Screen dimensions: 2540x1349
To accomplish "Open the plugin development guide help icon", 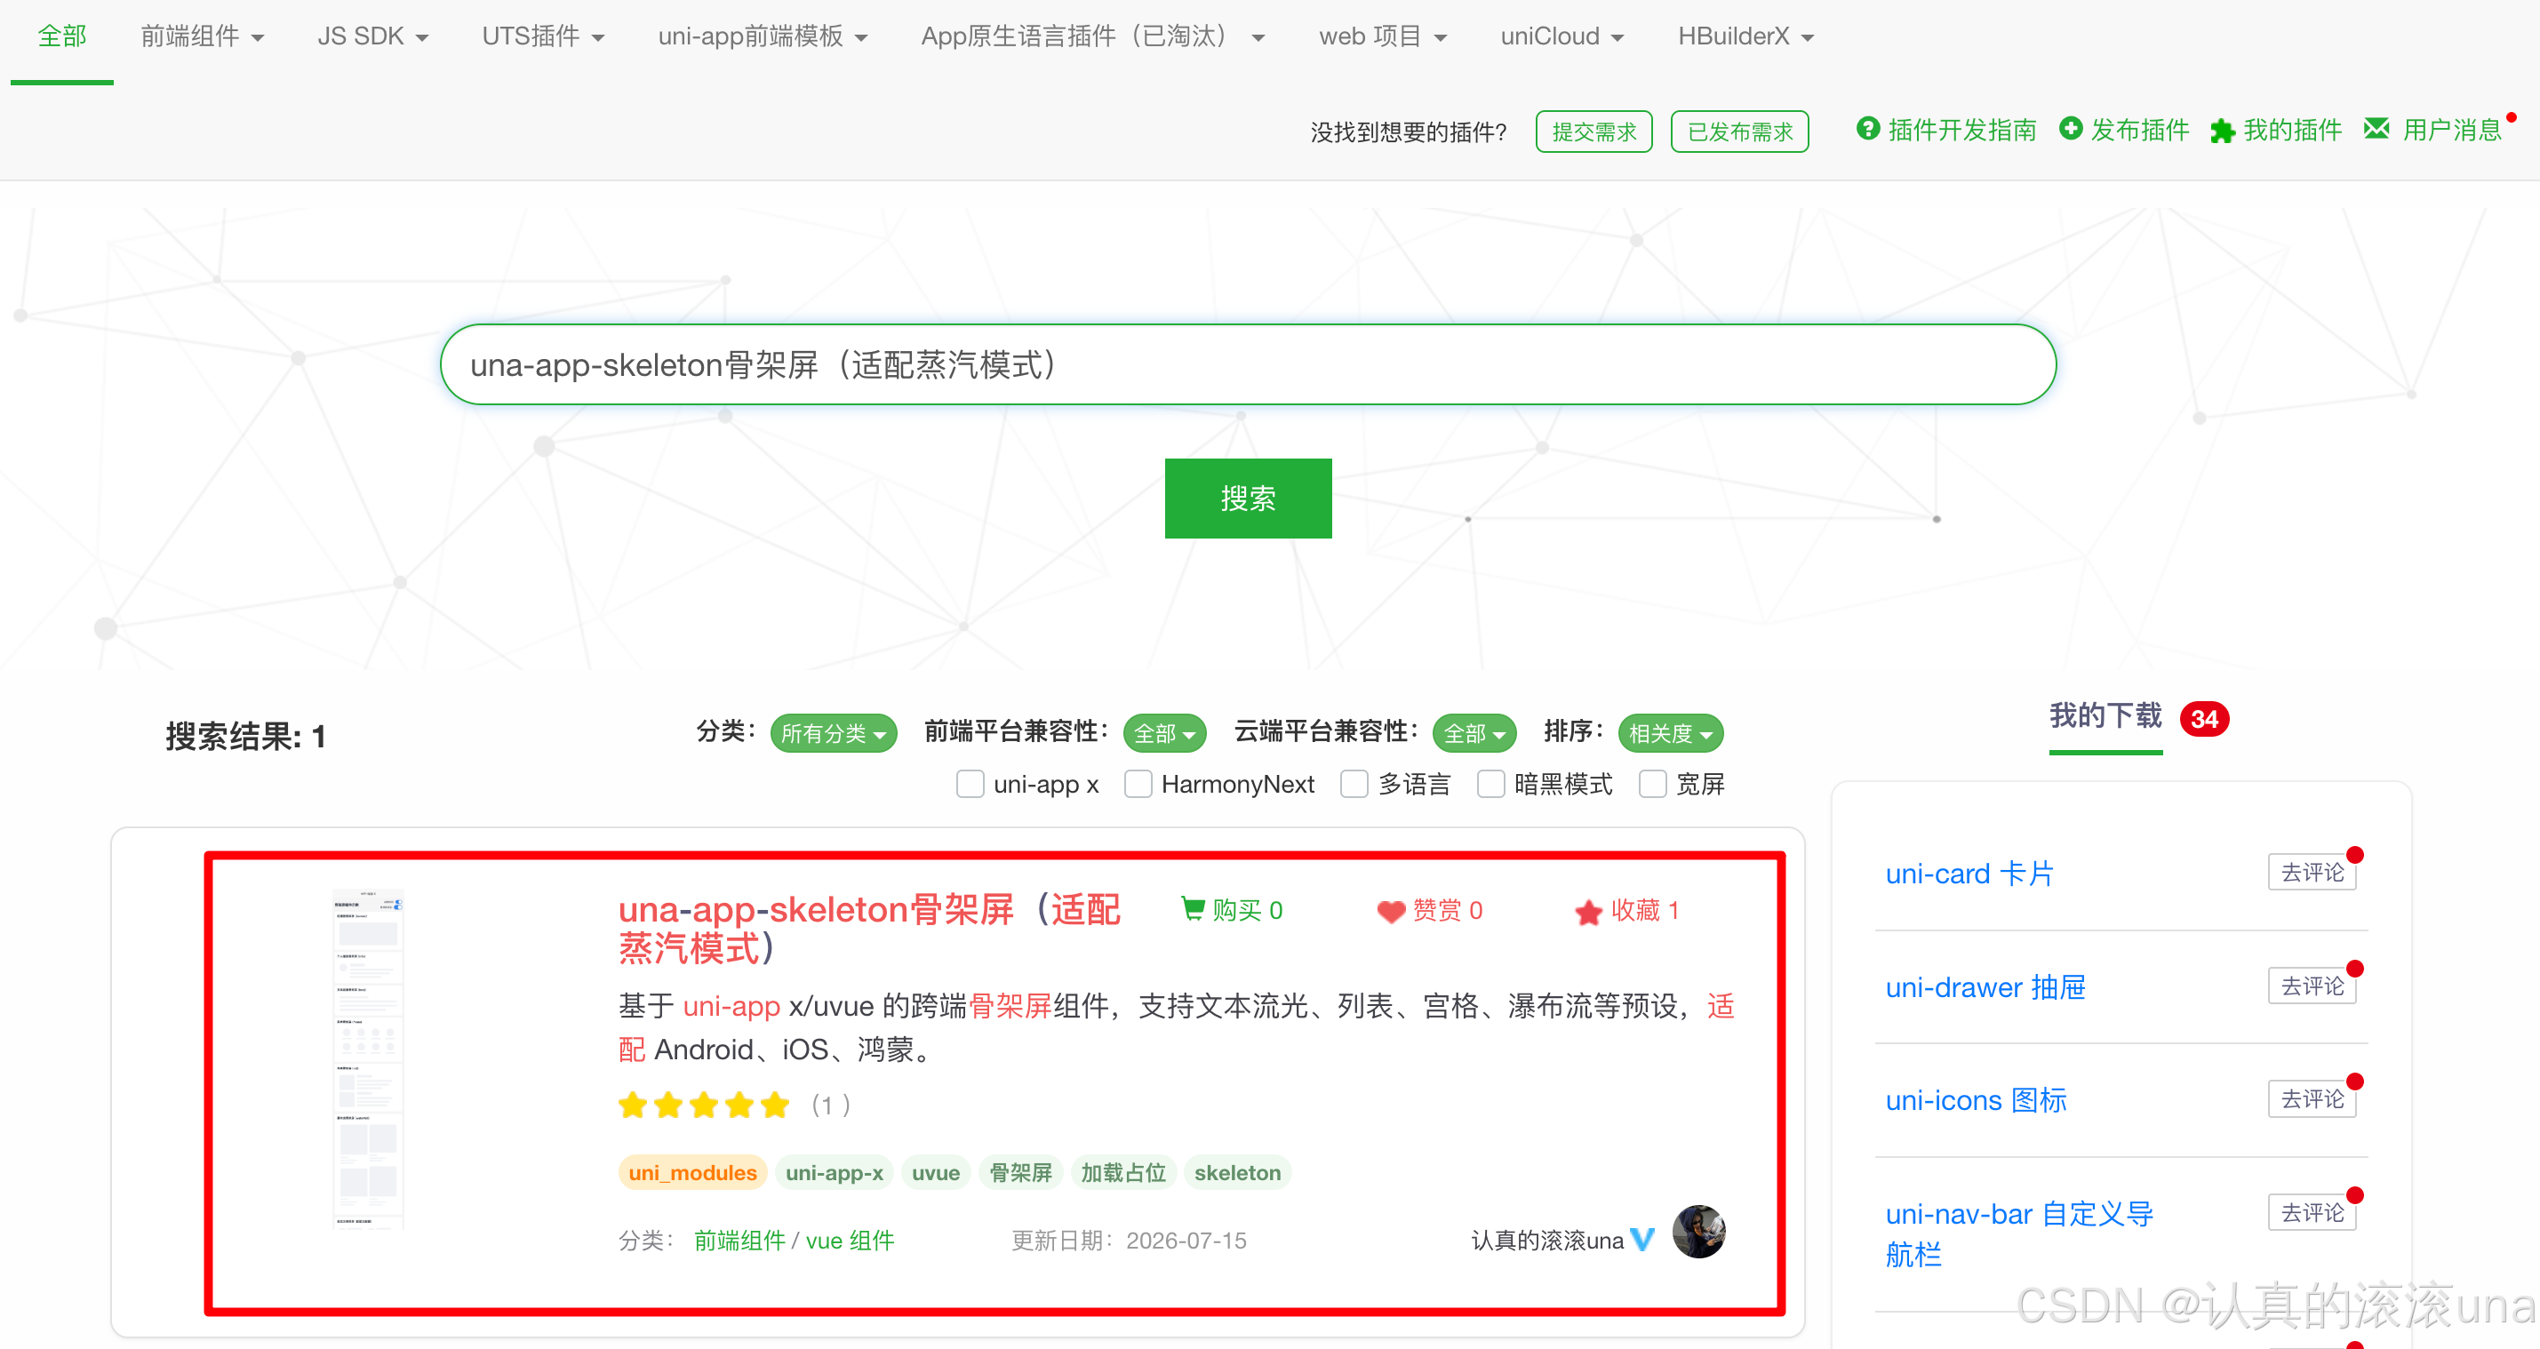I will tap(1867, 129).
